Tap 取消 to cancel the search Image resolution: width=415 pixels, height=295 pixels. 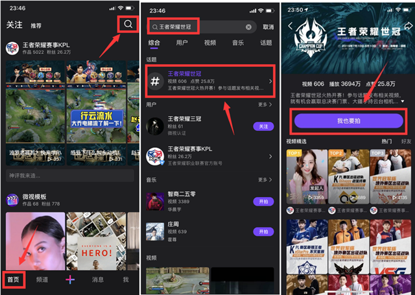268,27
